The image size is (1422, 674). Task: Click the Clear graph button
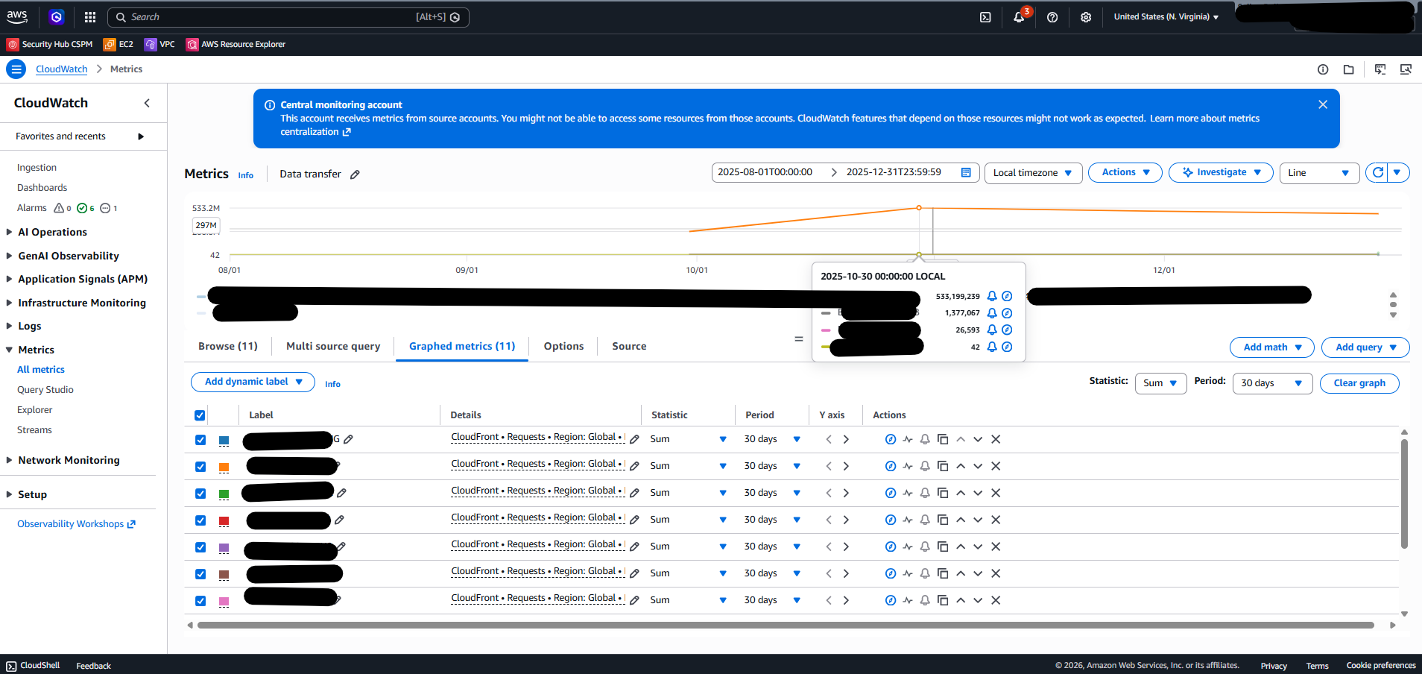(x=1359, y=383)
